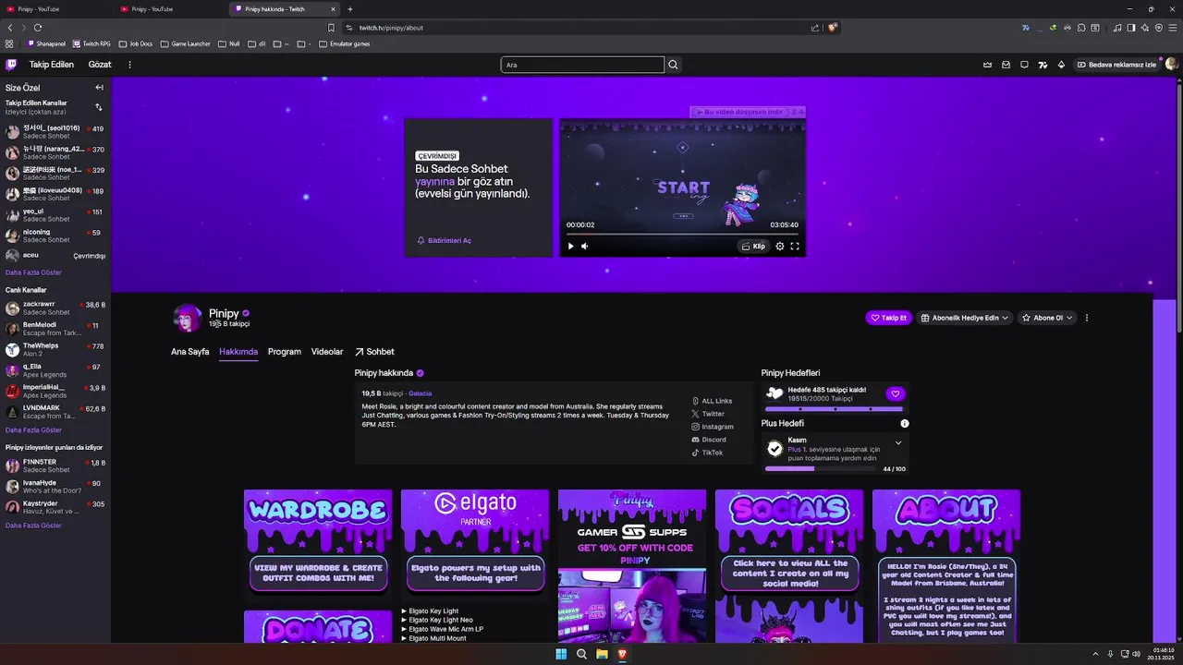This screenshot has width=1183, height=665.
Task: Click the 7TV icon in Twitch header
Action: (x=1043, y=65)
